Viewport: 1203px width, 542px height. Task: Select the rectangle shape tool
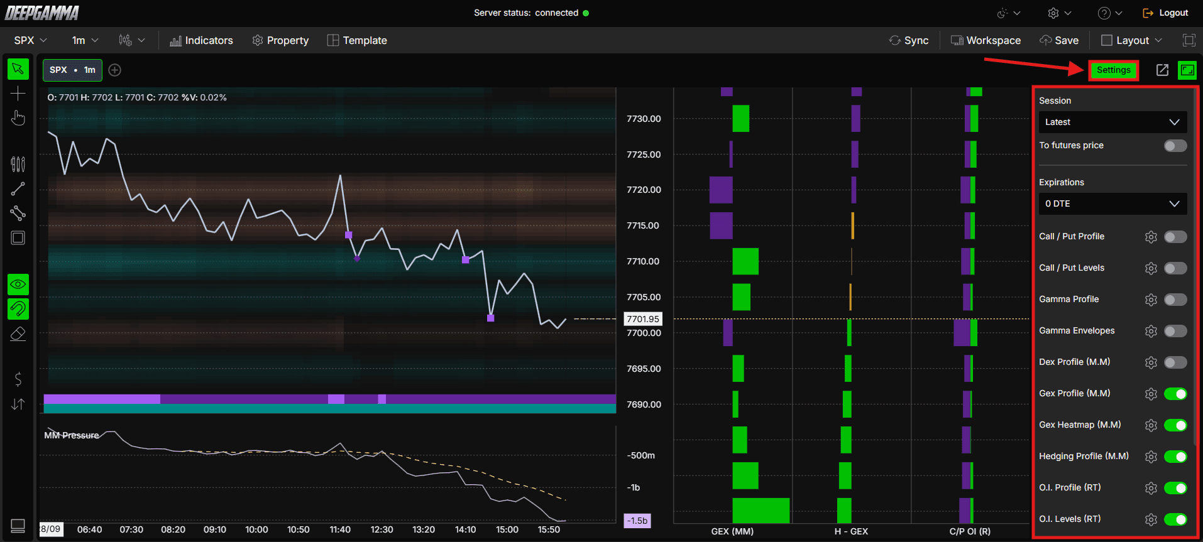pyautogui.click(x=18, y=238)
